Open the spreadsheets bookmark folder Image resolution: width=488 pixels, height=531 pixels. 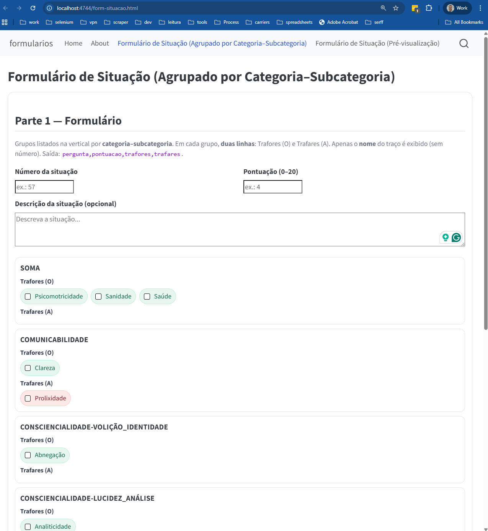coord(294,22)
